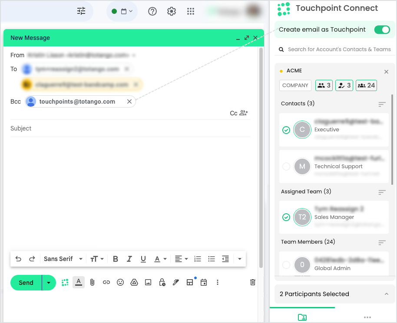
Task: Sort the Team Members (24) list
Action: coord(382,243)
